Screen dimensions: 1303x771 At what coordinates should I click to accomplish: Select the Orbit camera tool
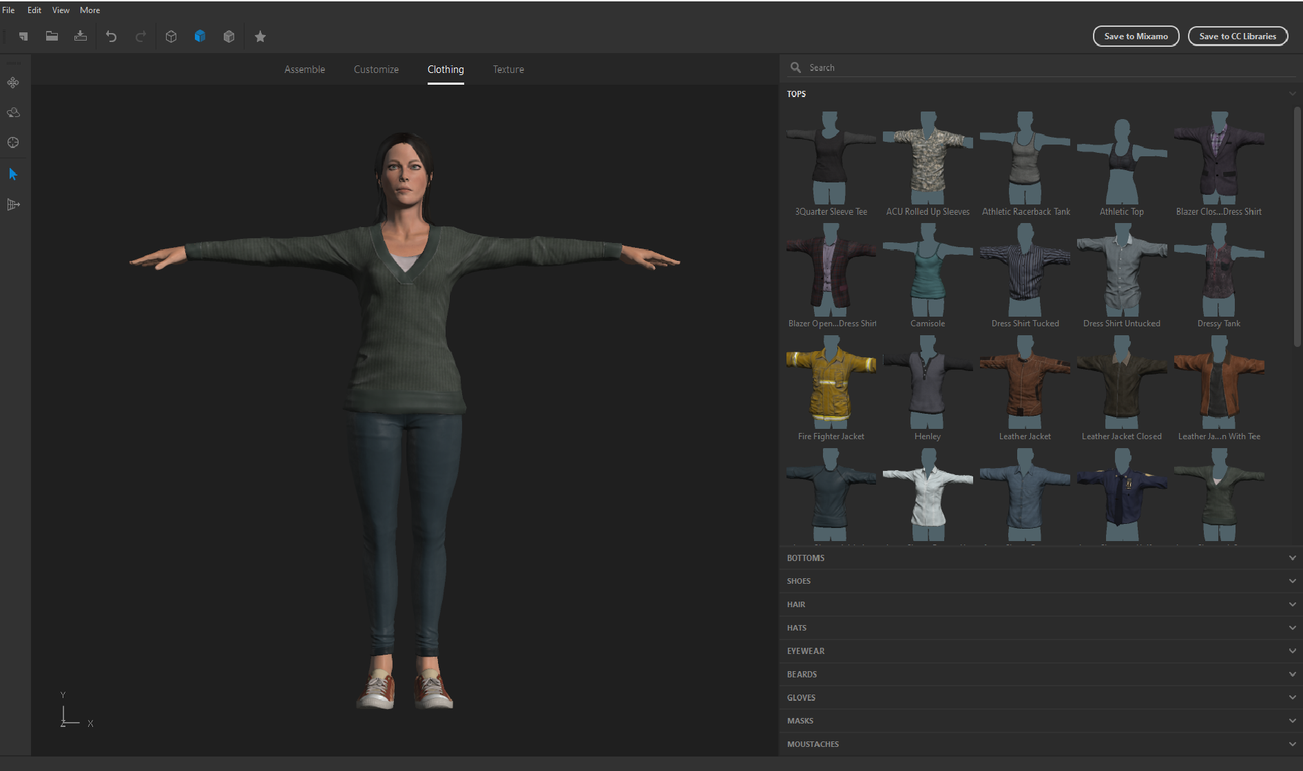coord(13,112)
